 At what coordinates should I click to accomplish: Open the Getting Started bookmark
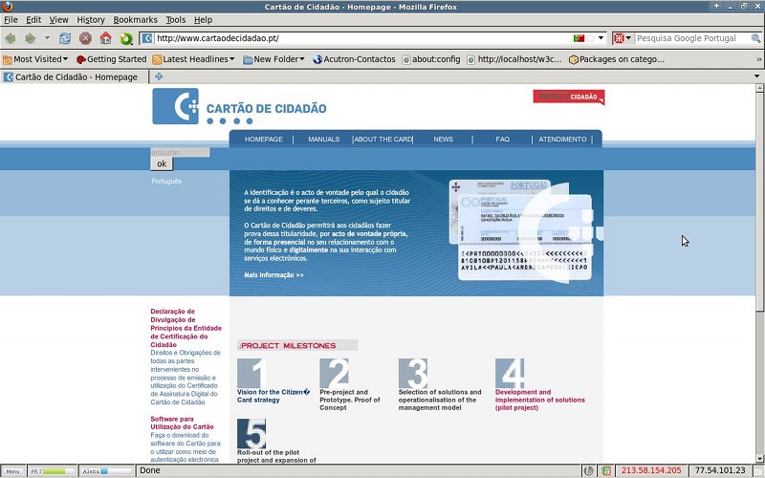(x=112, y=59)
